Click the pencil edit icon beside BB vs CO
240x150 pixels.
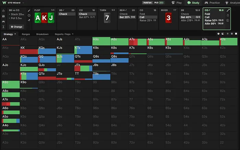coord(29,11)
